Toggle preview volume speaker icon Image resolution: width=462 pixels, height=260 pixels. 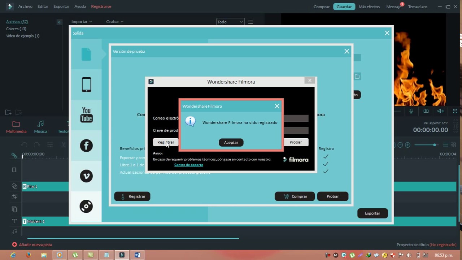pyautogui.click(x=440, y=111)
